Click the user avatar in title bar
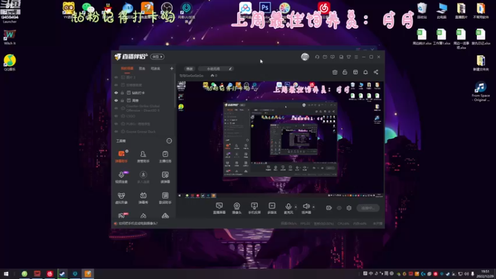The image size is (496, 279). 305,56
